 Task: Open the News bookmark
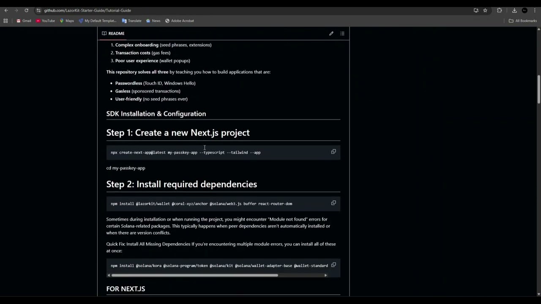pos(153,21)
